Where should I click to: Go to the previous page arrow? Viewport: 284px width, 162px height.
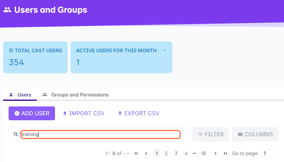(x=146, y=153)
